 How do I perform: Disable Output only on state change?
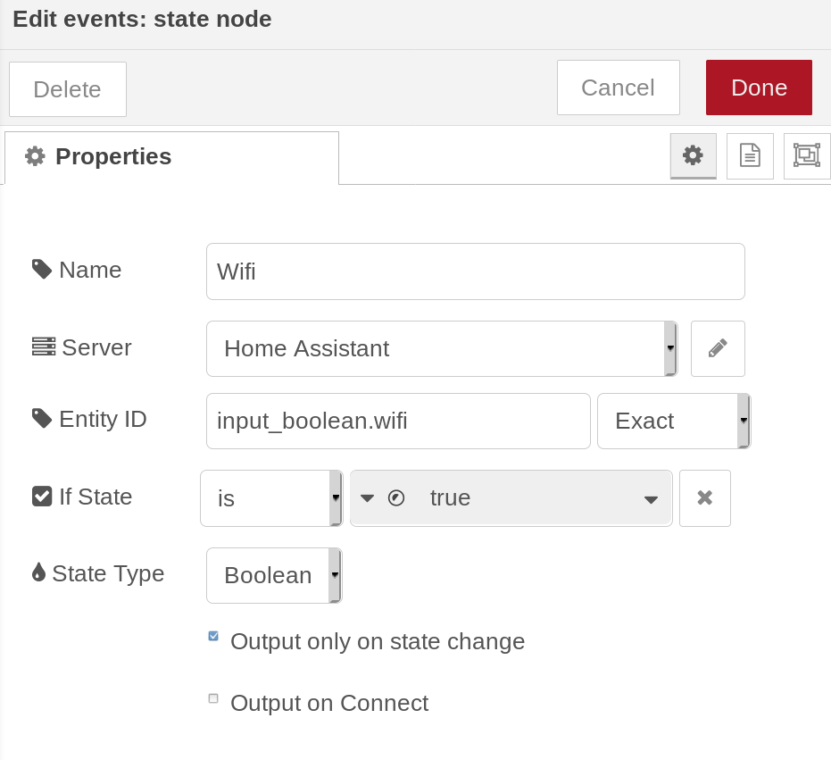pyautogui.click(x=213, y=636)
